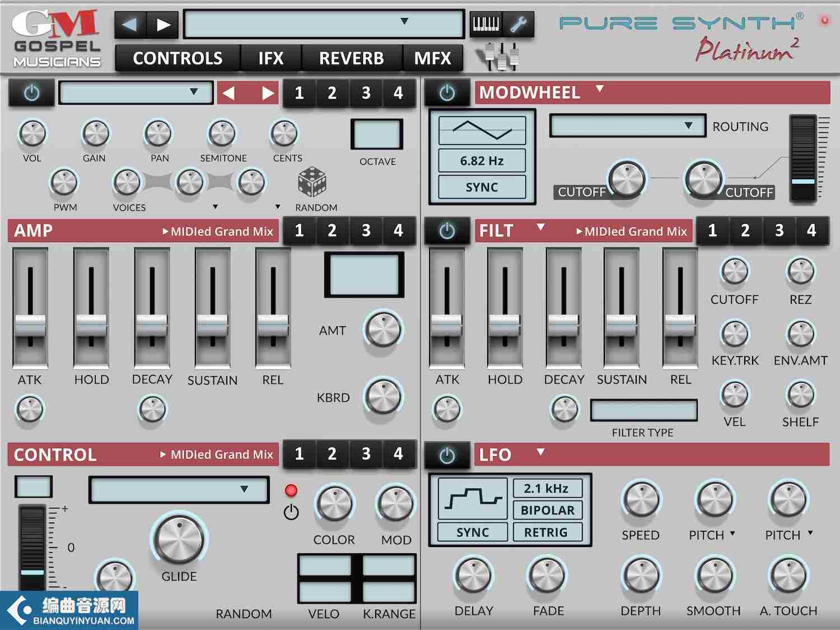Open settings via the wrench icon
The height and width of the screenshot is (630, 840).
click(518, 24)
